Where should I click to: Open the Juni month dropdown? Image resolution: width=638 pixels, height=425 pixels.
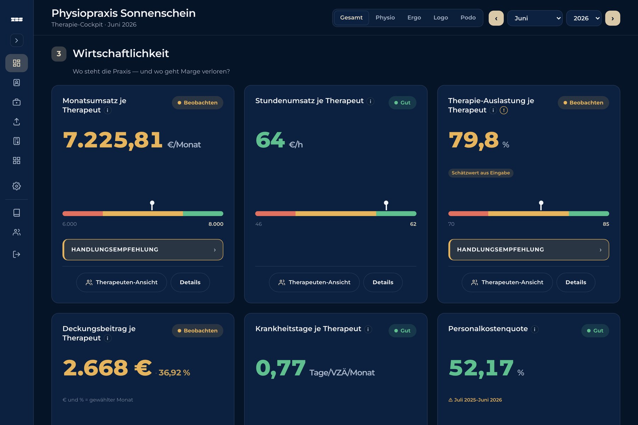535,18
